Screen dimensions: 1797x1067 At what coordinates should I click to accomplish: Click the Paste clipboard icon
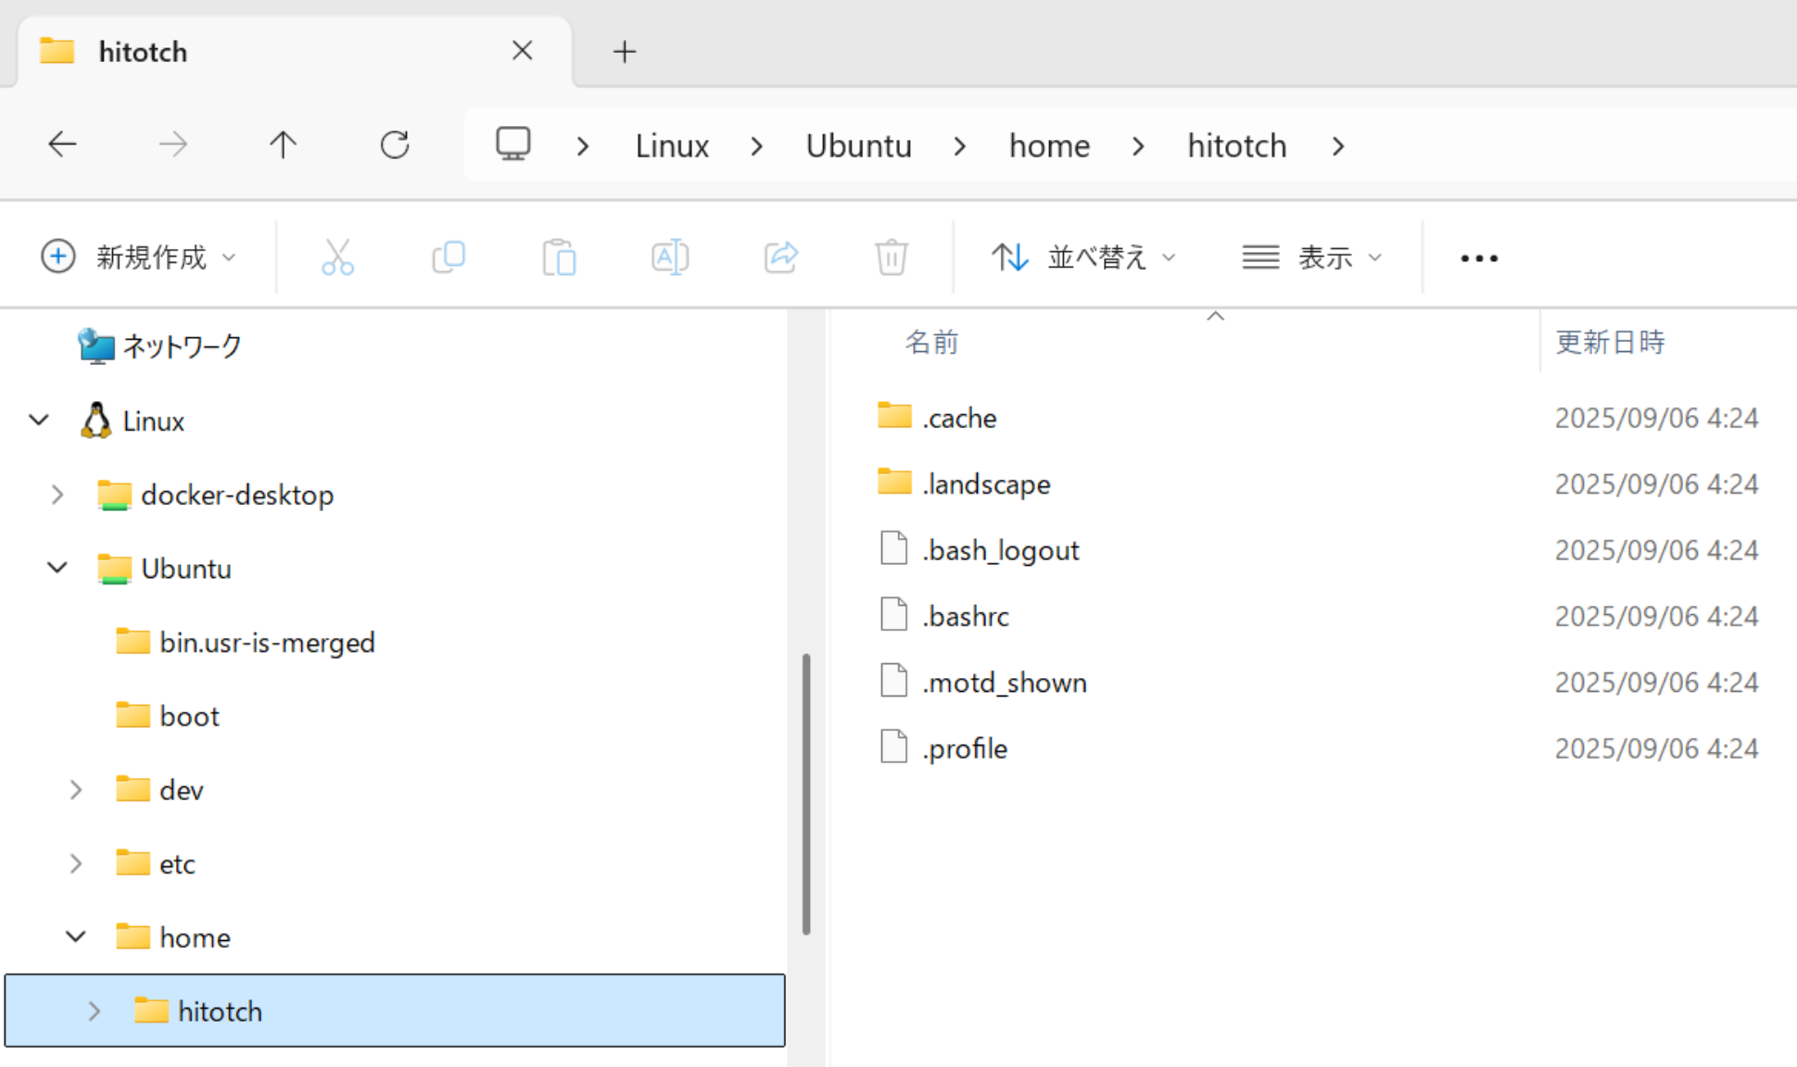(559, 257)
